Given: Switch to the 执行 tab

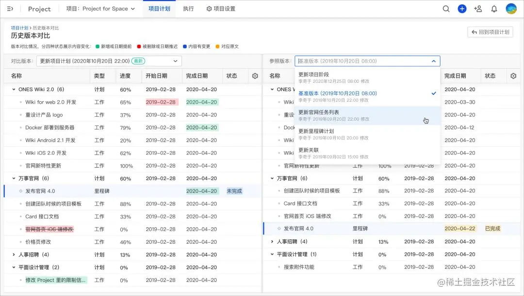Looking at the screenshot, I should pos(188,9).
